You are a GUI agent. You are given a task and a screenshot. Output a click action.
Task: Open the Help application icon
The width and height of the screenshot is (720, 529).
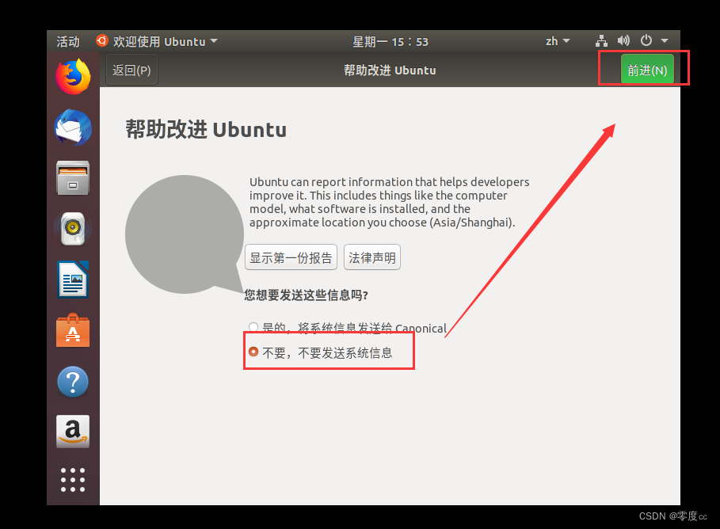[x=72, y=381]
